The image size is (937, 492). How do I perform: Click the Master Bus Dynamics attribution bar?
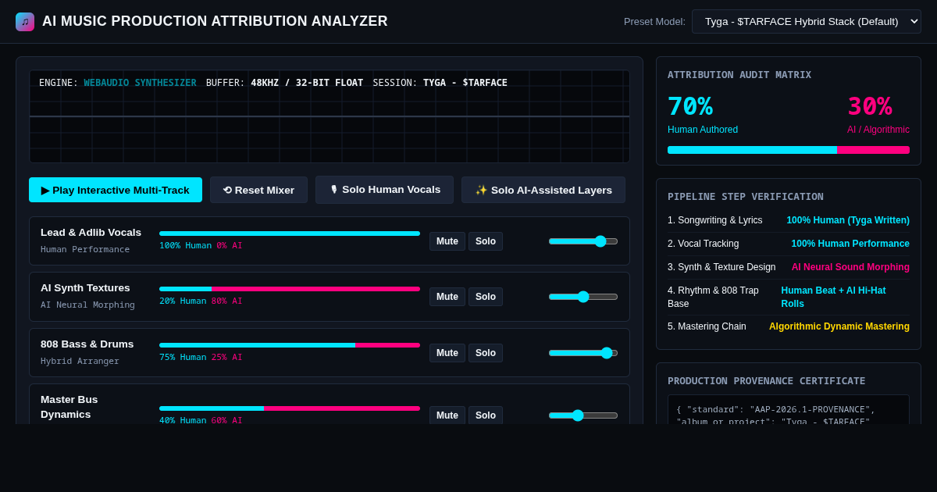(290, 408)
